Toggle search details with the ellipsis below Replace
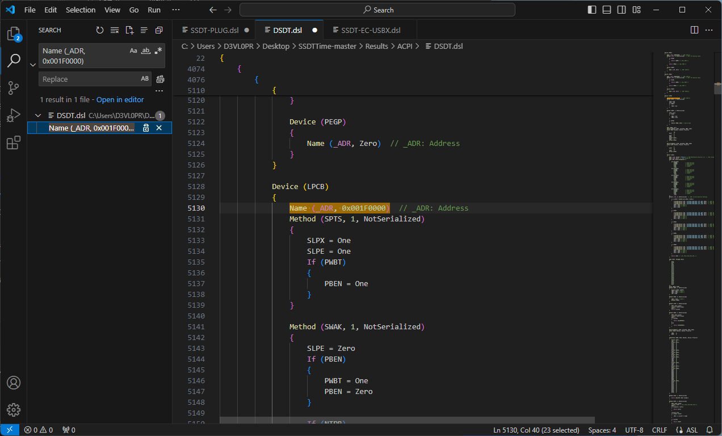Screen dimensions: 722x436 (159, 91)
